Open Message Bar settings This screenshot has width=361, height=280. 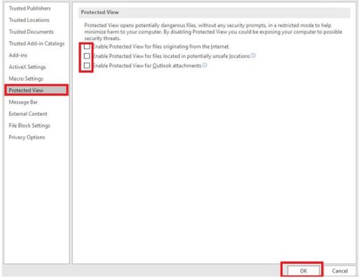(23, 102)
